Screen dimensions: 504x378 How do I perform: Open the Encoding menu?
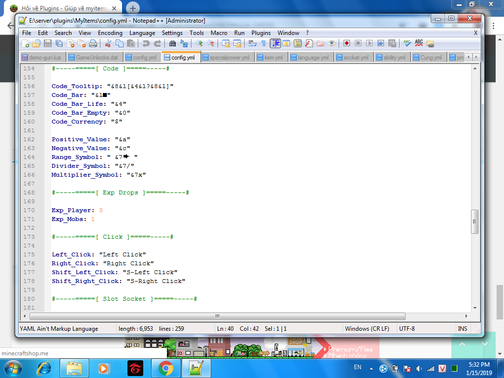[110, 33]
